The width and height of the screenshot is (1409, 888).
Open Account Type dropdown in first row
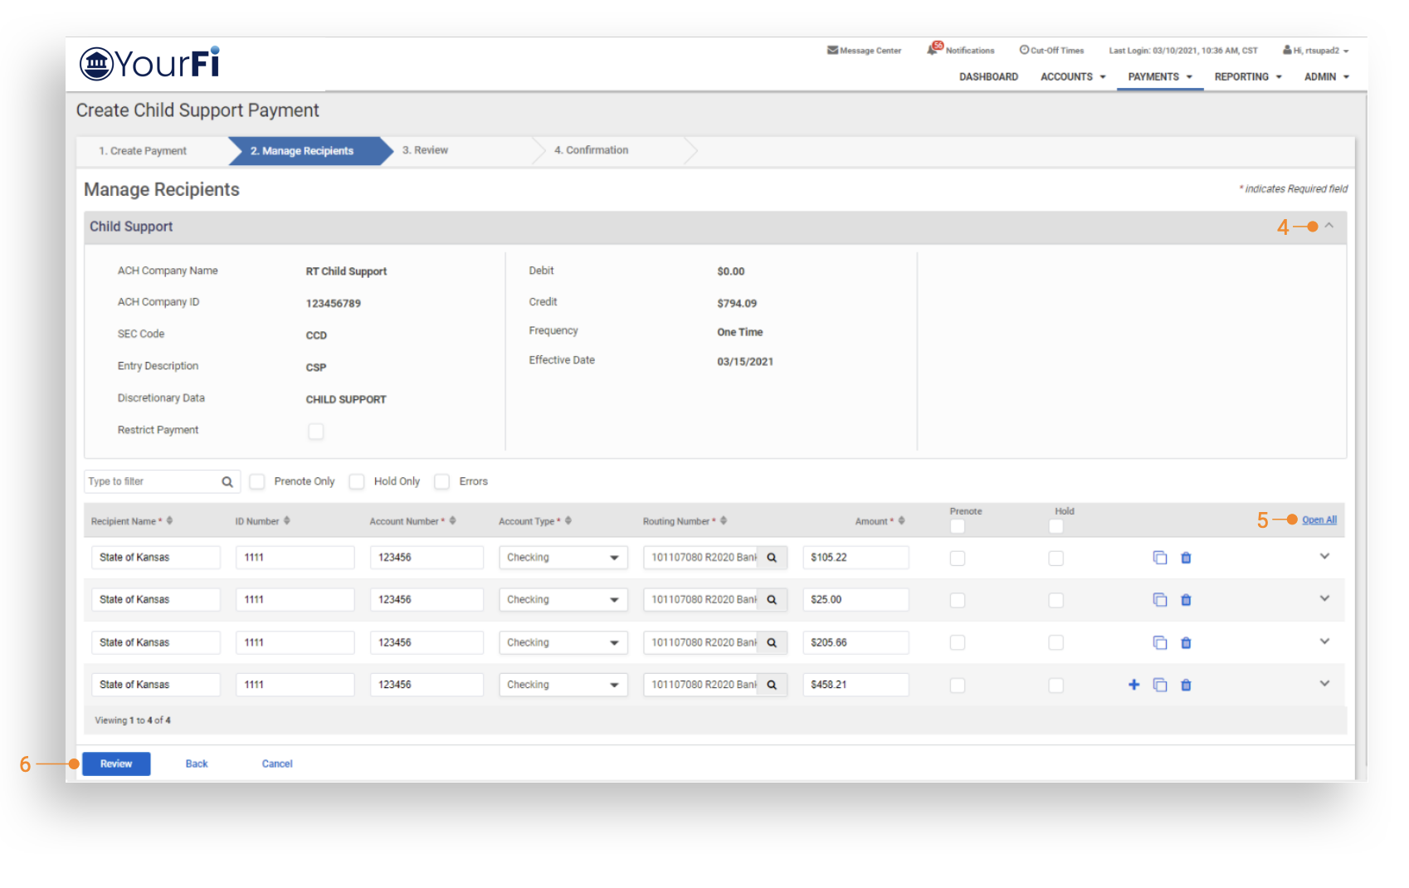[563, 558]
